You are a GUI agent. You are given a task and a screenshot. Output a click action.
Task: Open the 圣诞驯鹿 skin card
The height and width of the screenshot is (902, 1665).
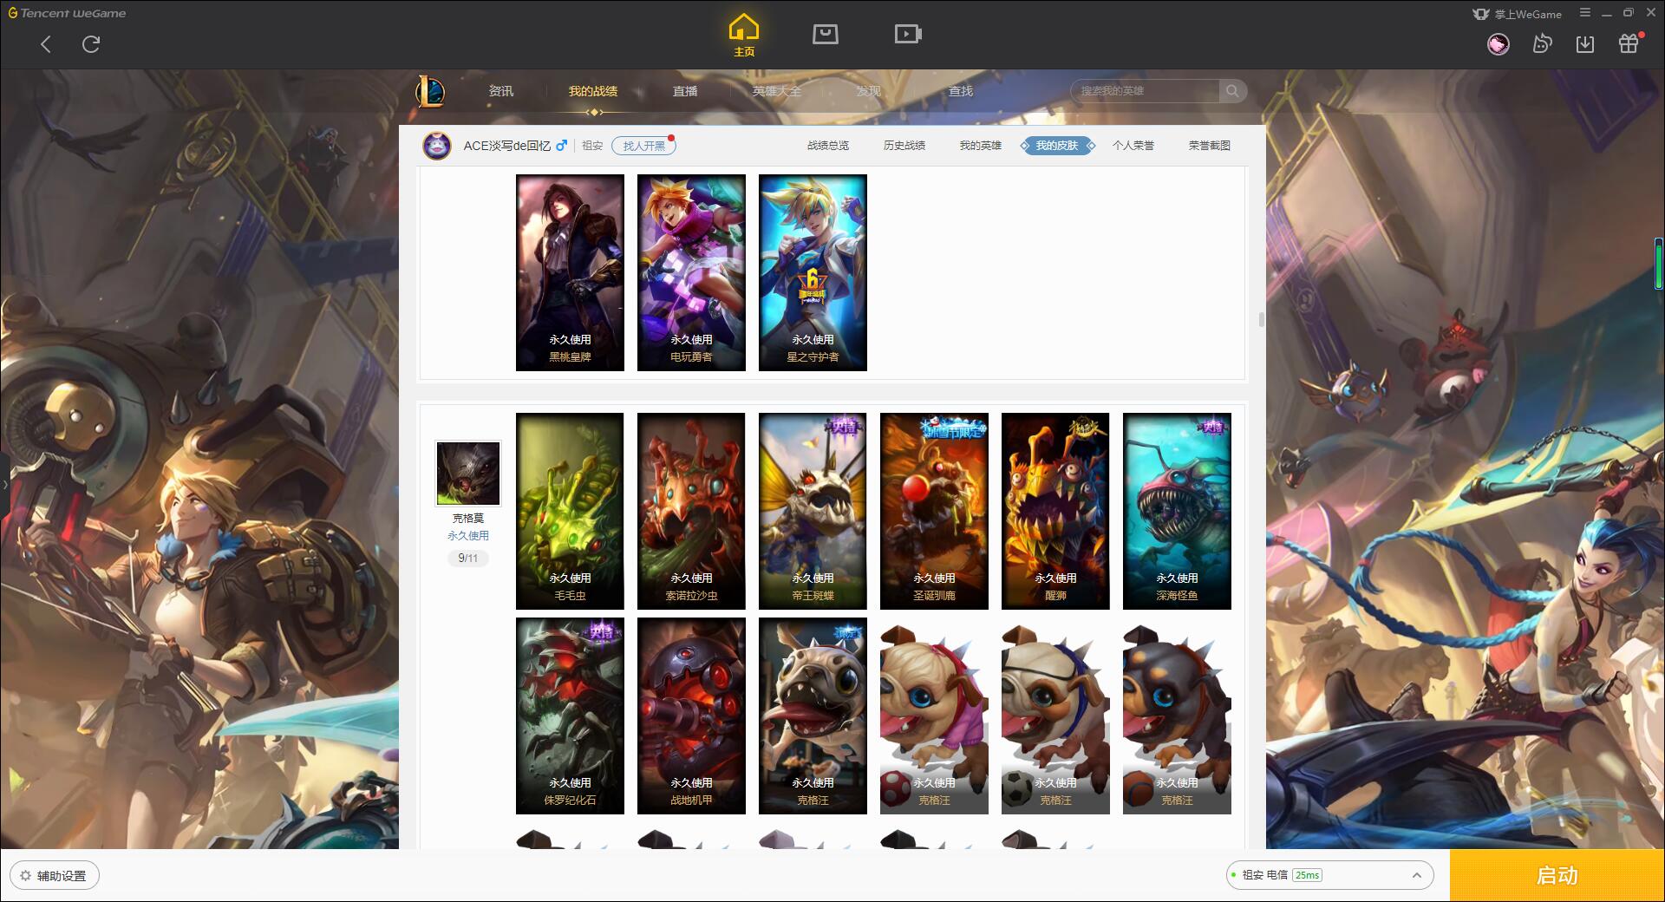(x=934, y=511)
